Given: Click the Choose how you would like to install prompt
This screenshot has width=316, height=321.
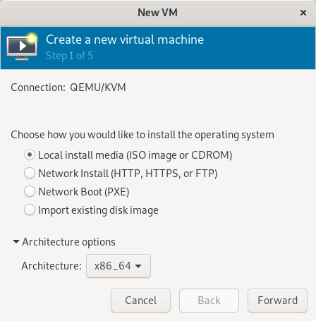Looking at the screenshot, I should coord(142,135).
